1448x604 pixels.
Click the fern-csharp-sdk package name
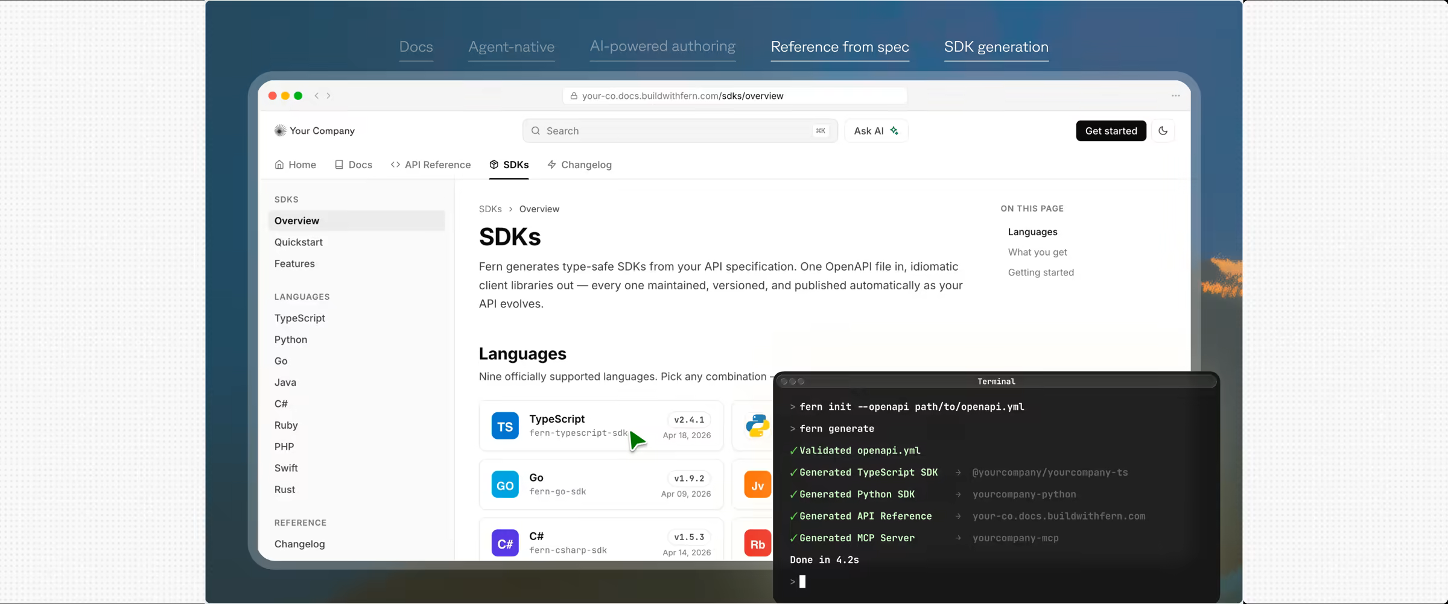568,550
